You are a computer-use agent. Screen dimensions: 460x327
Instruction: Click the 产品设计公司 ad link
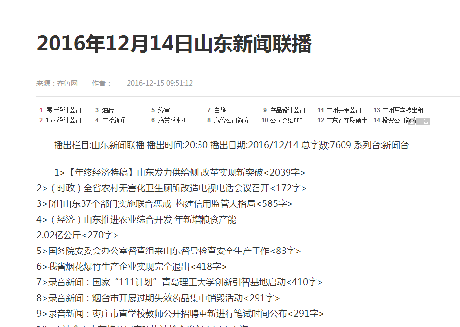[x=287, y=111]
